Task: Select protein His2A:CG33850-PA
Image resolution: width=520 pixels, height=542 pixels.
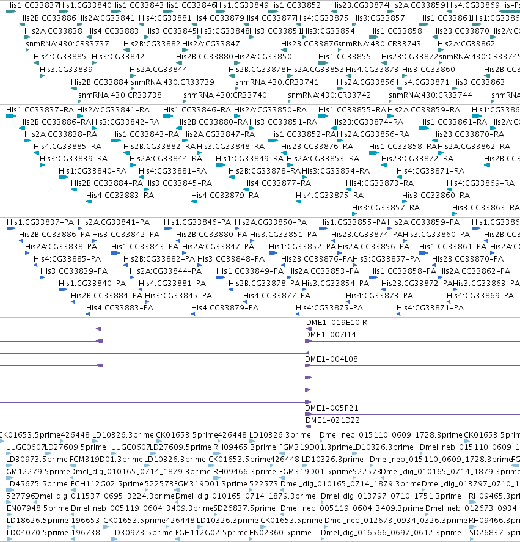Action: (271, 222)
